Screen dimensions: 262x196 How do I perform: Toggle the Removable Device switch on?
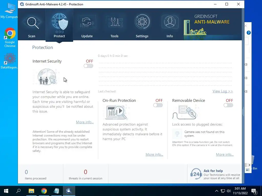click(x=228, y=105)
